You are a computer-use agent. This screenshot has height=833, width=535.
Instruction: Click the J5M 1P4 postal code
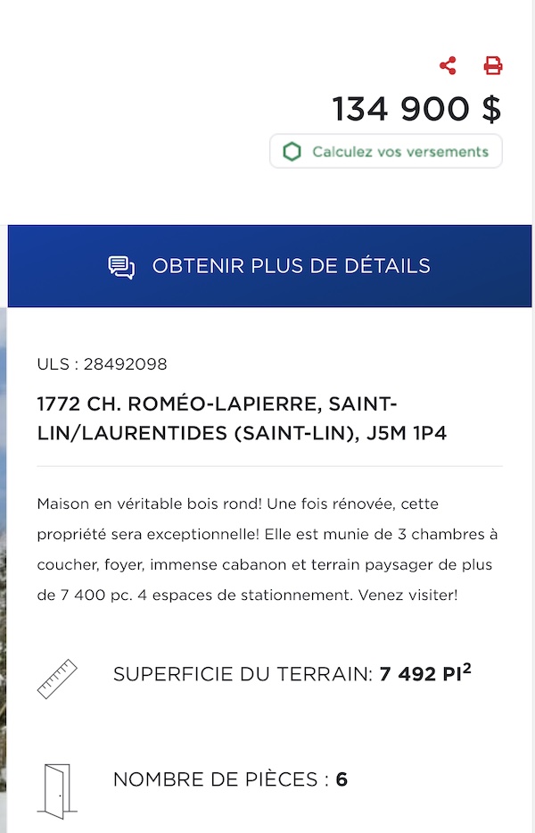click(x=407, y=433)
